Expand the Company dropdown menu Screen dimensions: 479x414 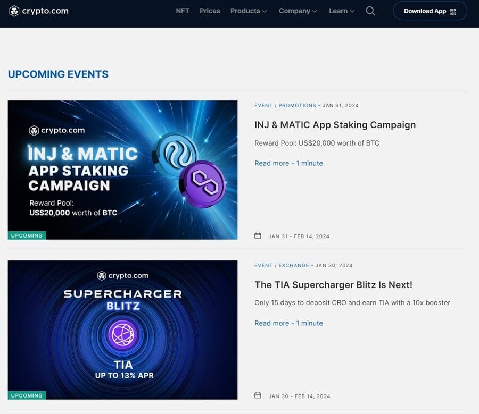[298, 11]
